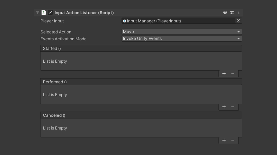This screenshot has width=277, height=155.
Task: Remove listener from Performed event list
Action: pos(233,107)
